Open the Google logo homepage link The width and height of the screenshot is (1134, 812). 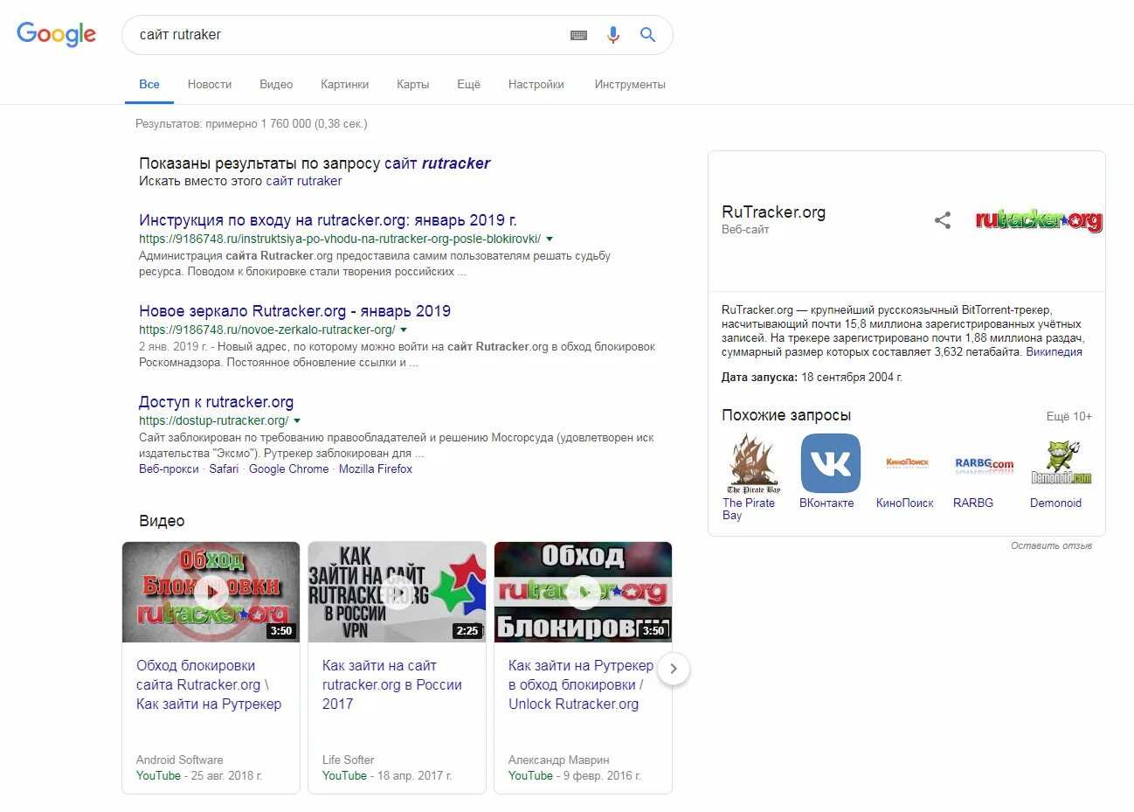56,34
